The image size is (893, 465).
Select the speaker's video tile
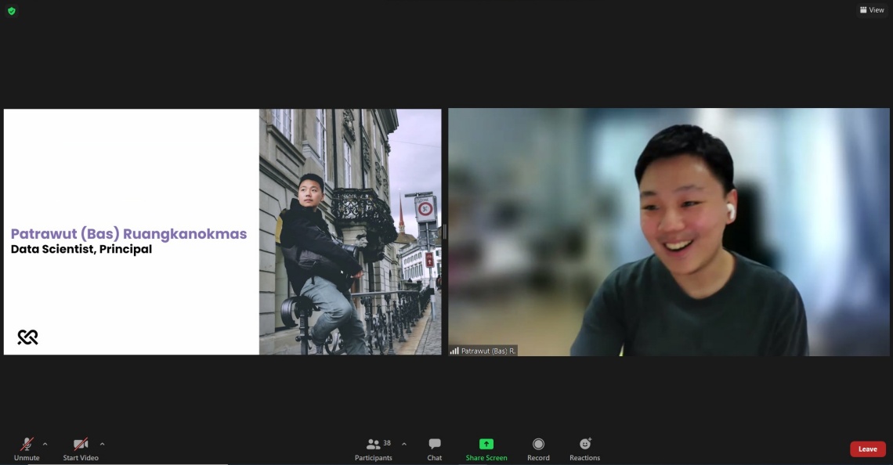click(x=668, y=231)
